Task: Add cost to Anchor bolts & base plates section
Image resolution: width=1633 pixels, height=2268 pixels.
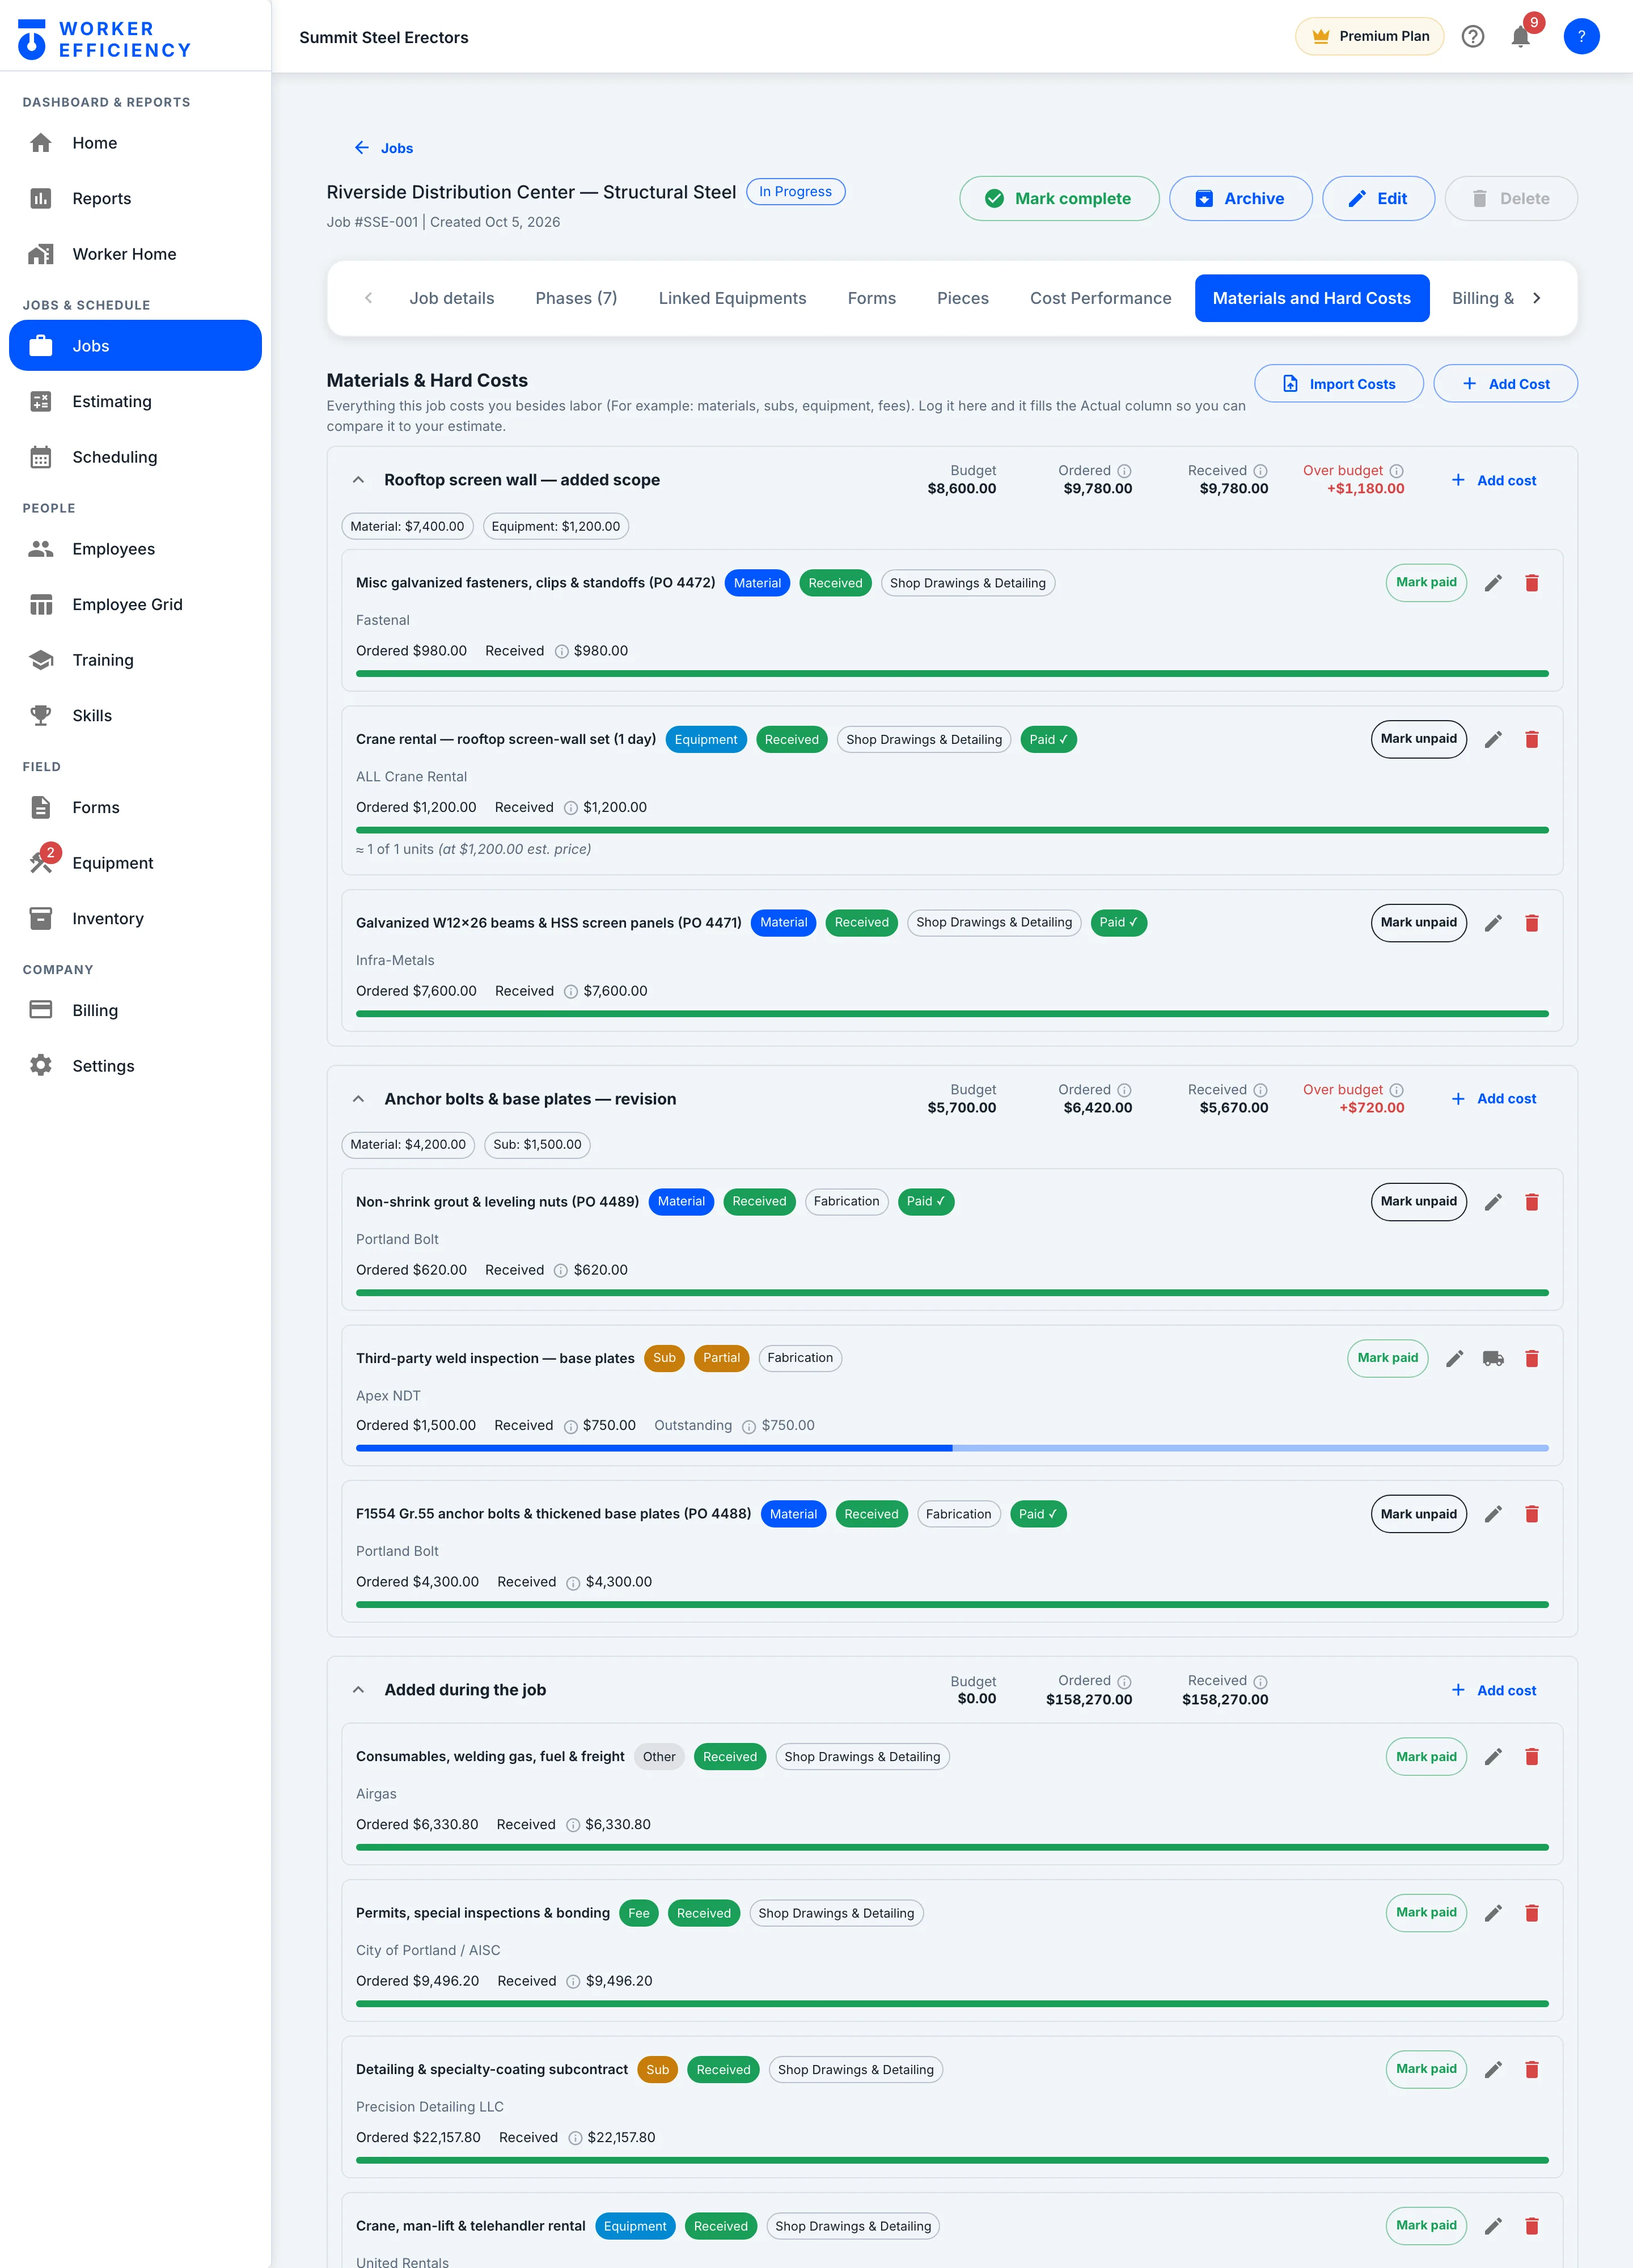Action: click(x=1494, y=1099)
